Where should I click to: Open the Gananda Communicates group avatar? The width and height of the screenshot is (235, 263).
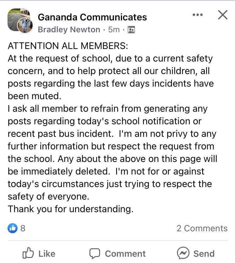(x=19, y=19)
